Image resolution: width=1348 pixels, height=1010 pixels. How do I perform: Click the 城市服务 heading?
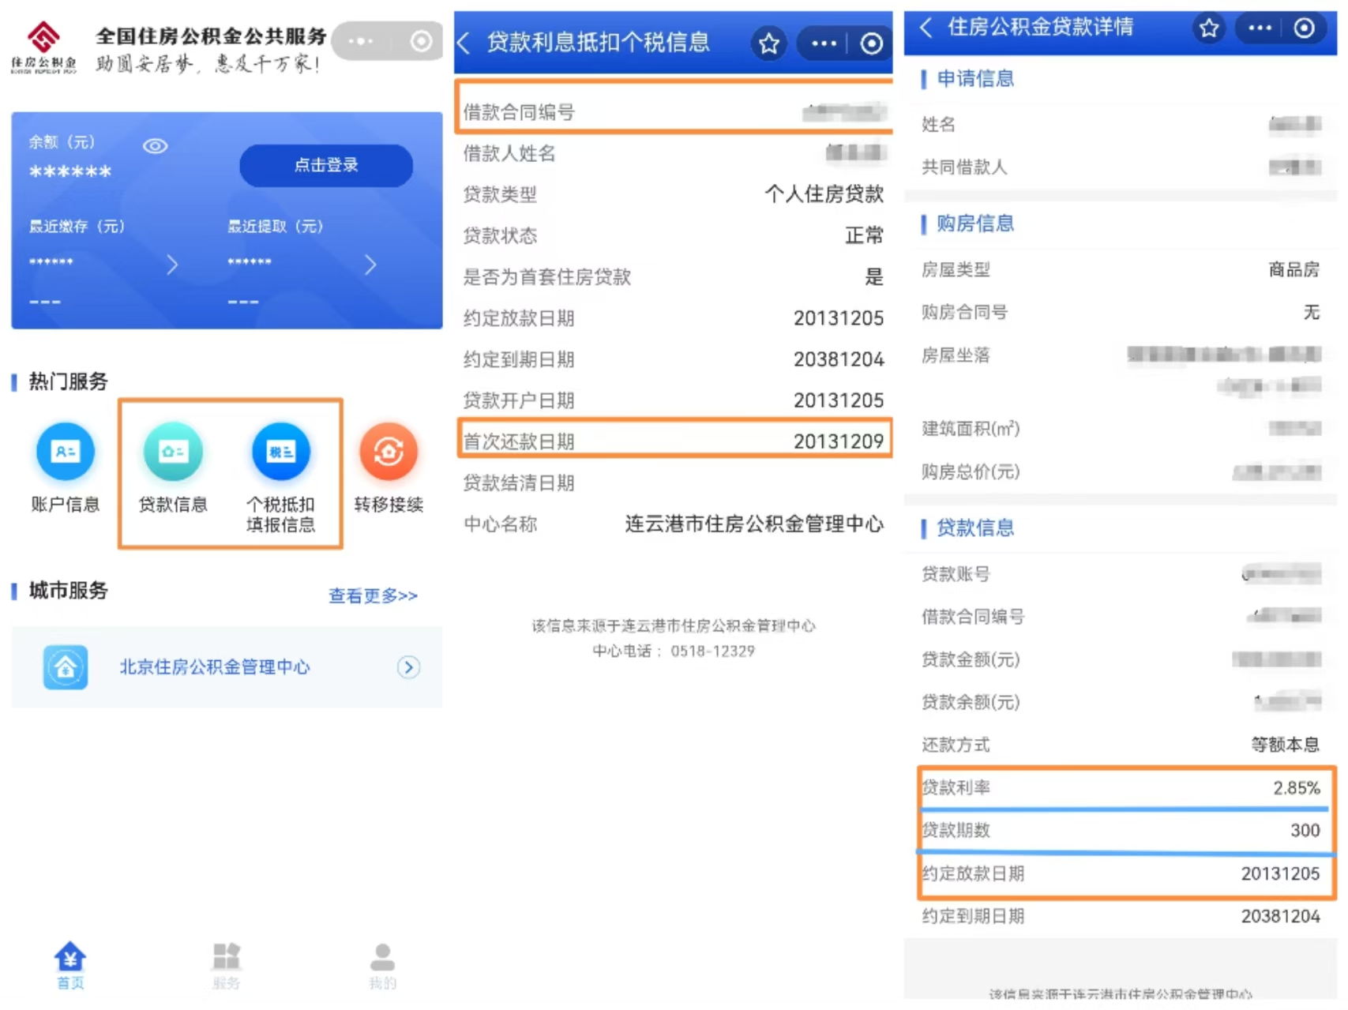click(68, 591)
